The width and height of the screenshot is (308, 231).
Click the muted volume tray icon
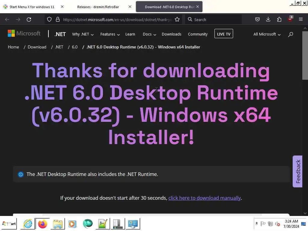(x=278, y=224)
